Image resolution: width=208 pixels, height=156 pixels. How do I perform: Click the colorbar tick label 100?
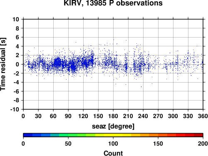113,143
